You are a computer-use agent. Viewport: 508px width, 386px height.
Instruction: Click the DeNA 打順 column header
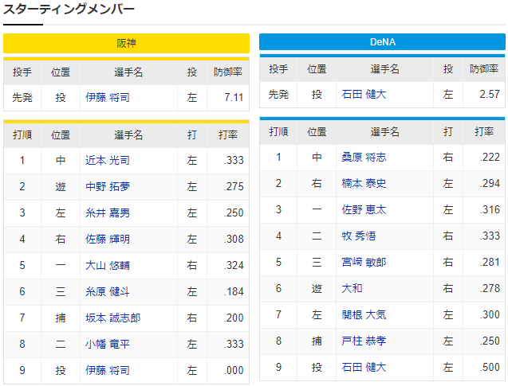(278, 131)
